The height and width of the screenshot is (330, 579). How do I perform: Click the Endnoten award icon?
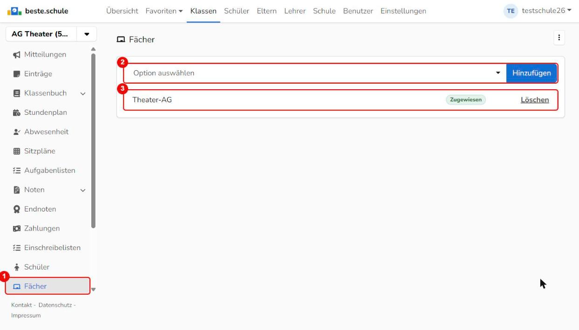click(17, 209)
